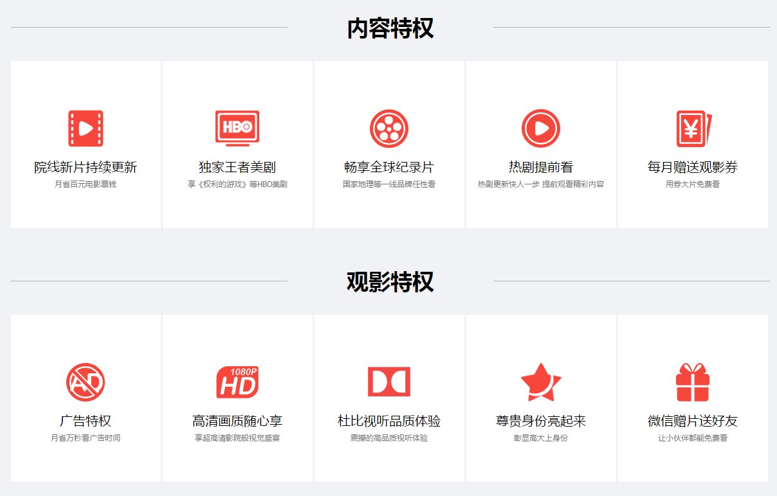777x496 pixels.
Task: Click the 享超高清影院般视觉盛宴 description
Action: (x=237, y=438)
